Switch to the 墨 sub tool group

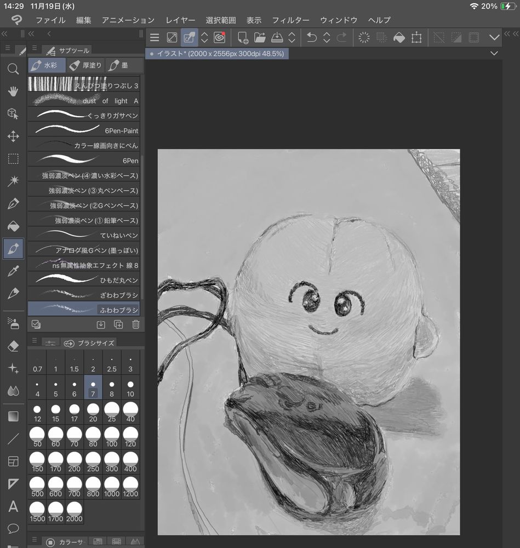tap(124, 65)
